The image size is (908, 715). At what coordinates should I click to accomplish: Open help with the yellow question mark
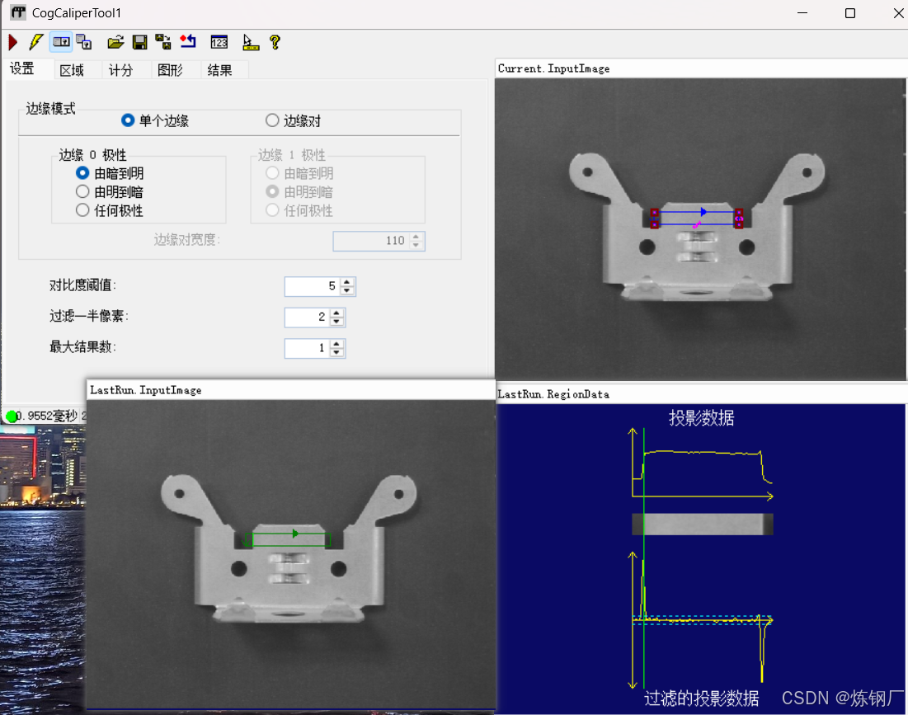tap(275, 42)
